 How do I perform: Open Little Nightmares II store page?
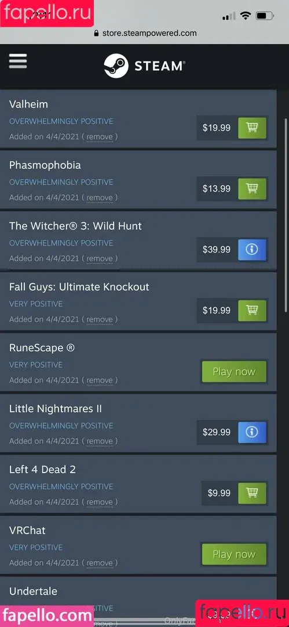tap(56, 409)
